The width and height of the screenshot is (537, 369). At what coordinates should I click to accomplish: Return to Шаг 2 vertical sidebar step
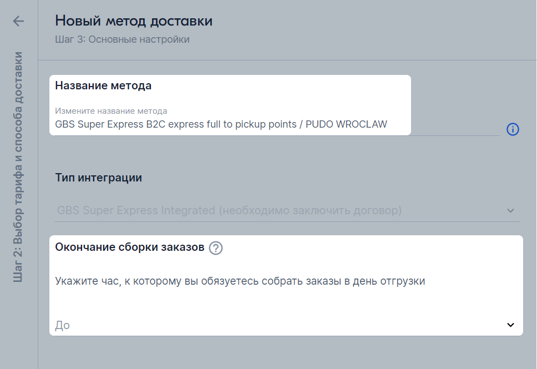[18, 167]
